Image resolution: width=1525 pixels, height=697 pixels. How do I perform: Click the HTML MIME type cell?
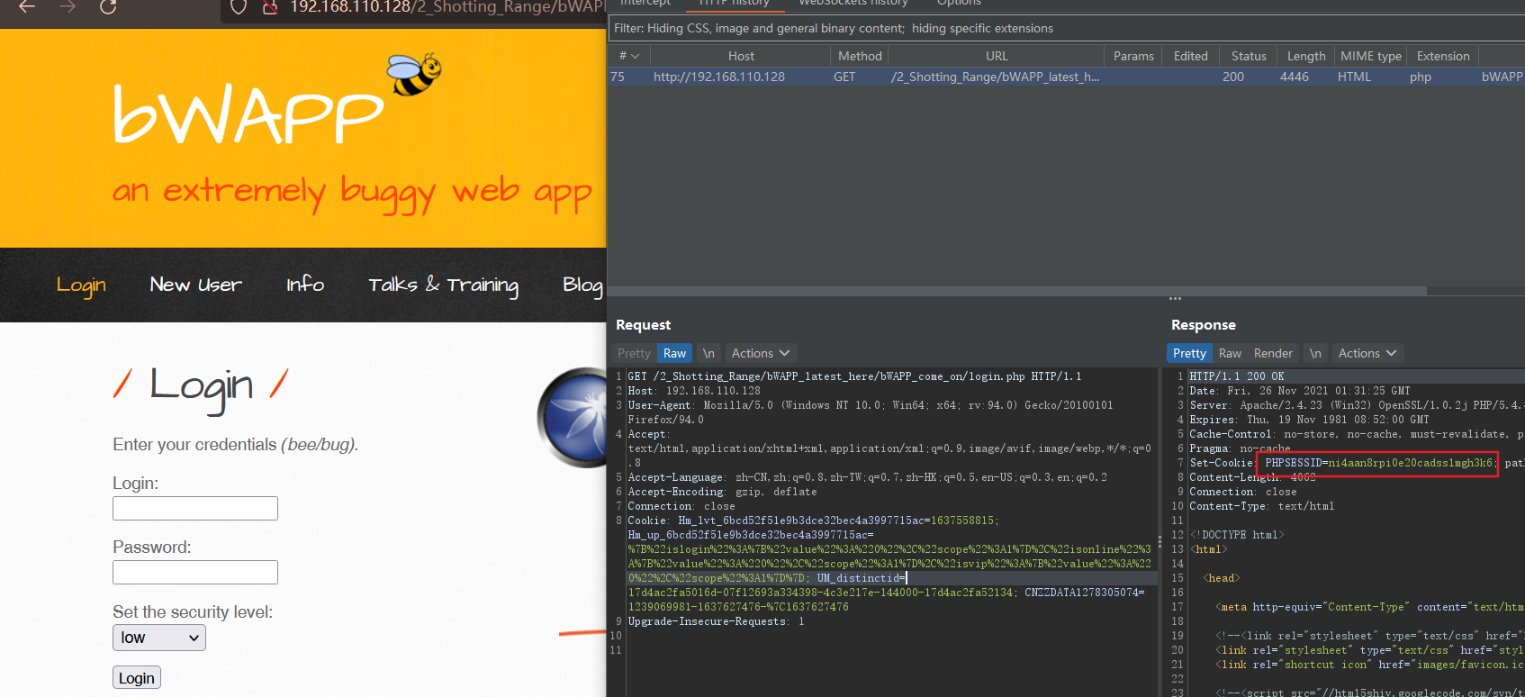[1354, 77]
